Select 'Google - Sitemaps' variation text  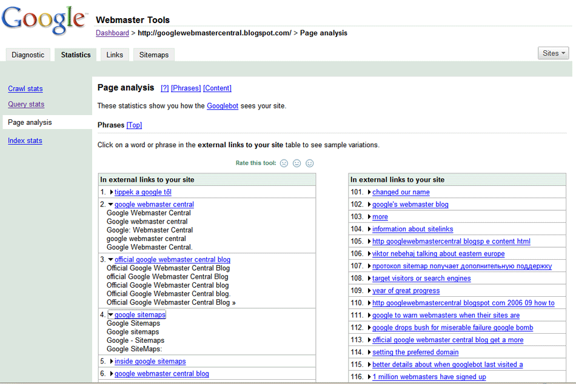[x=135, y=340]
